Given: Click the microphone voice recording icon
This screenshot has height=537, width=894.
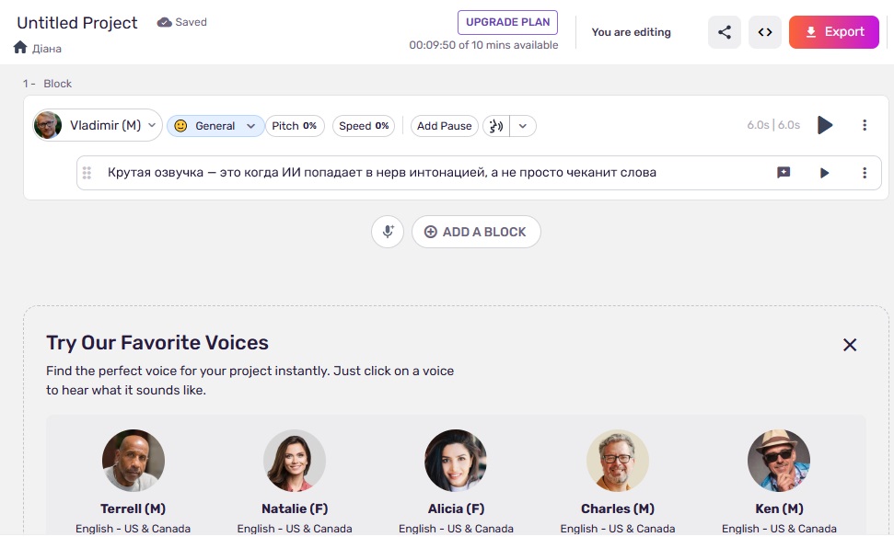Looking at the screenshot, I should 388,232.
